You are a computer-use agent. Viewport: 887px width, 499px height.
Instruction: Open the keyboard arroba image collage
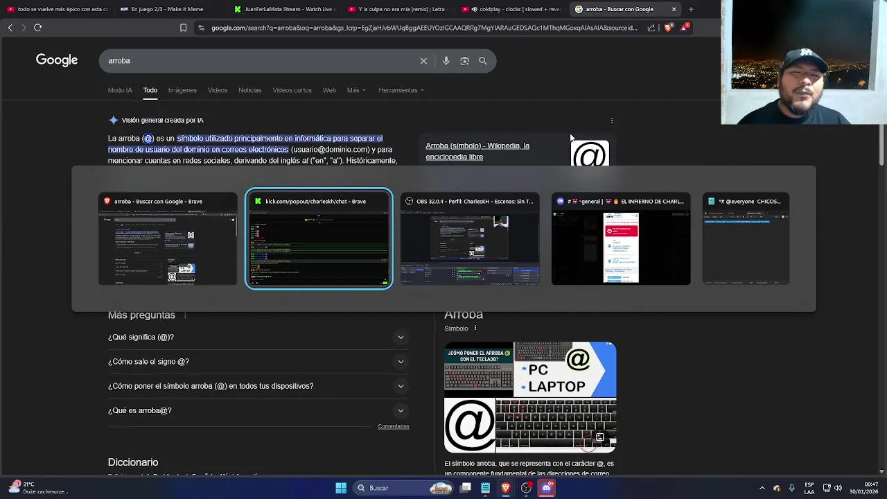[x=530, y=397]
